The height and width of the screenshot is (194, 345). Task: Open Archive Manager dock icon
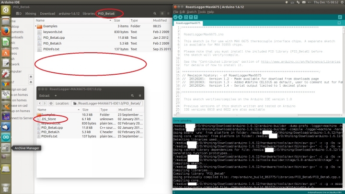(x=6, y=148)
